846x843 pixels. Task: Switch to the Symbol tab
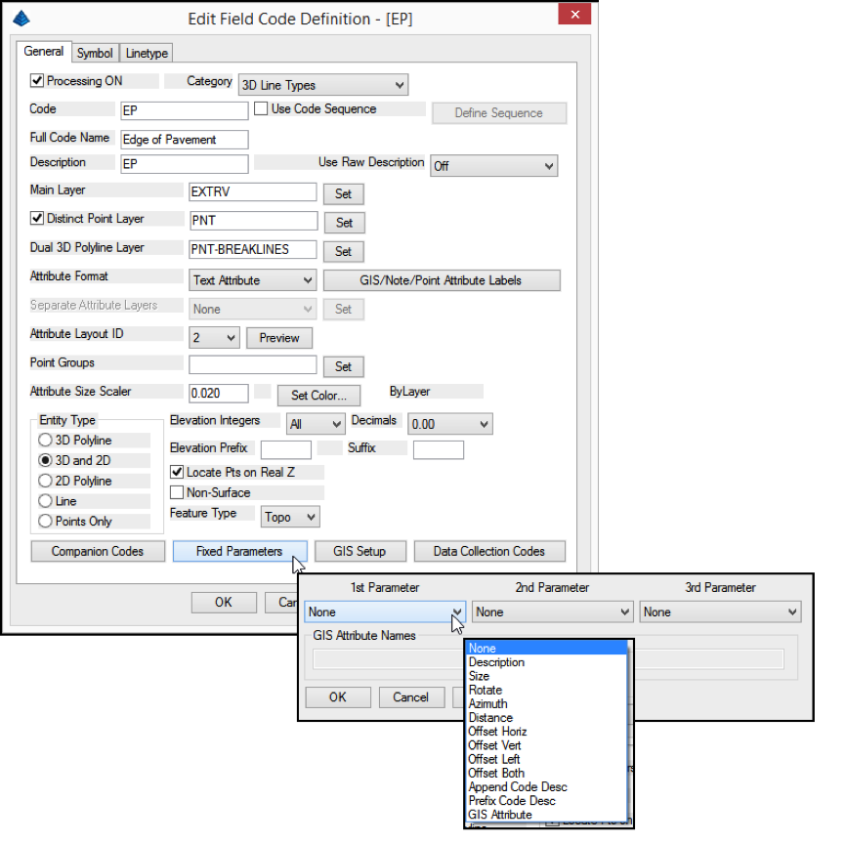pos(95,53)
